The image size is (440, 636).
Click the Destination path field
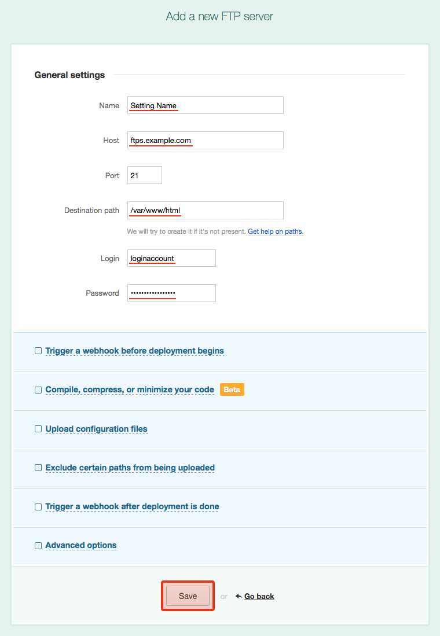tap(205, 211)
